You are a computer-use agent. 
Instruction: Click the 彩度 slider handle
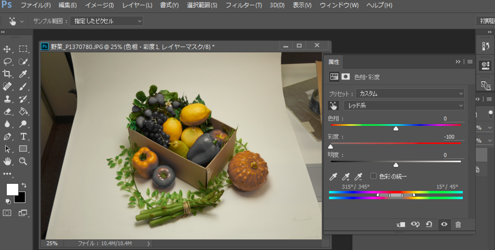[x=331, y=147]
